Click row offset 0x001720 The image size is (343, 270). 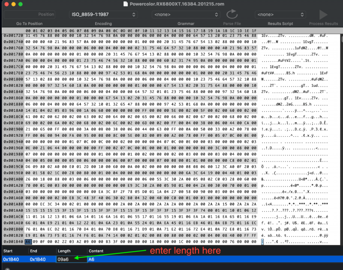pos(13,36)
